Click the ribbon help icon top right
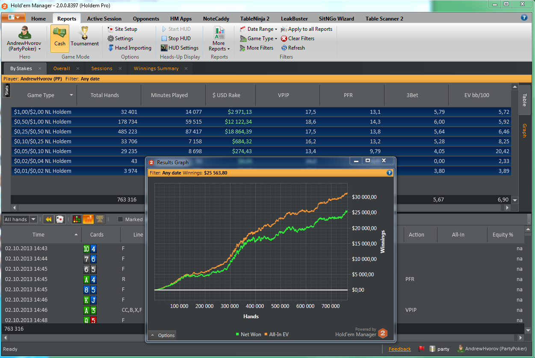The height and width of the screenshot is (358, 535). click(x=524, y=18)
